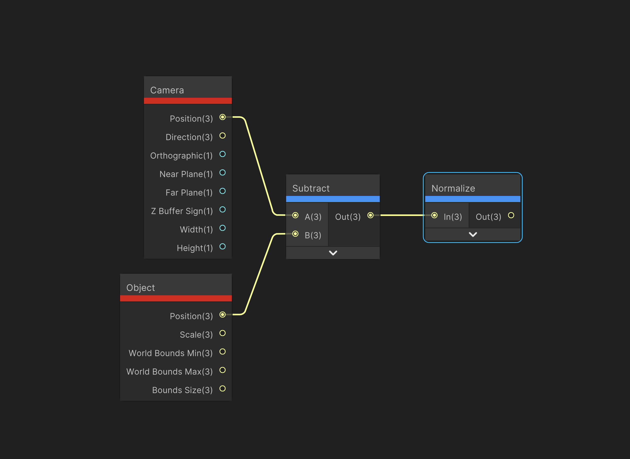Click Normalize Out(3) output port
Viewport: 630px width, 459px height.
click(511, 215)
